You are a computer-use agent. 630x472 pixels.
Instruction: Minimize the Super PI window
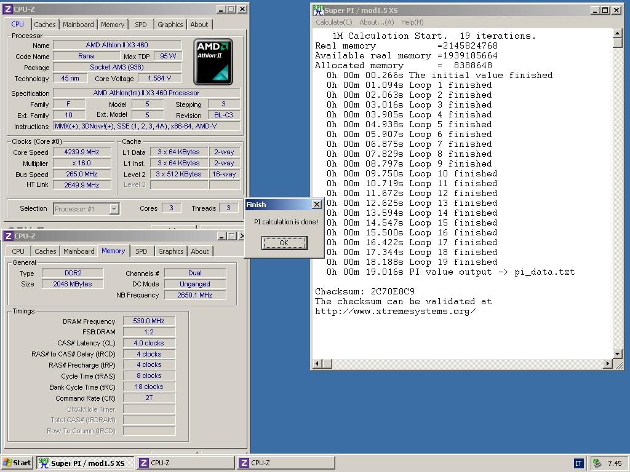[x=595, y=10]
